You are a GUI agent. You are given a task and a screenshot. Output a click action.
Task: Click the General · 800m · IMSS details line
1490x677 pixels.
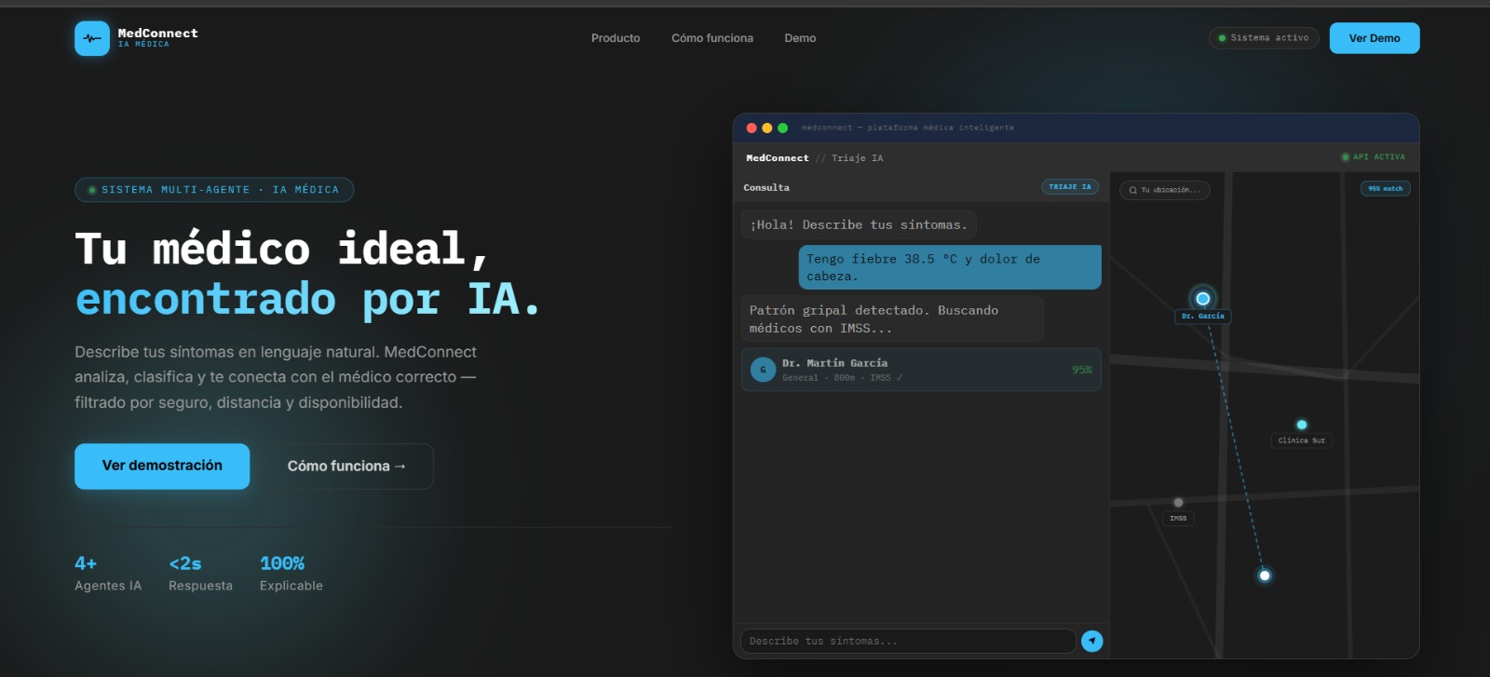click(843, 378)
